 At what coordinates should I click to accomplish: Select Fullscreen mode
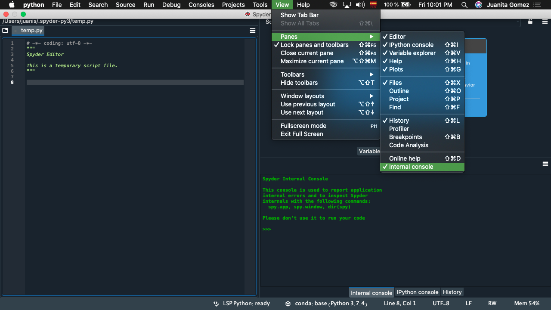pyautogui.click(x=326, y=126)
